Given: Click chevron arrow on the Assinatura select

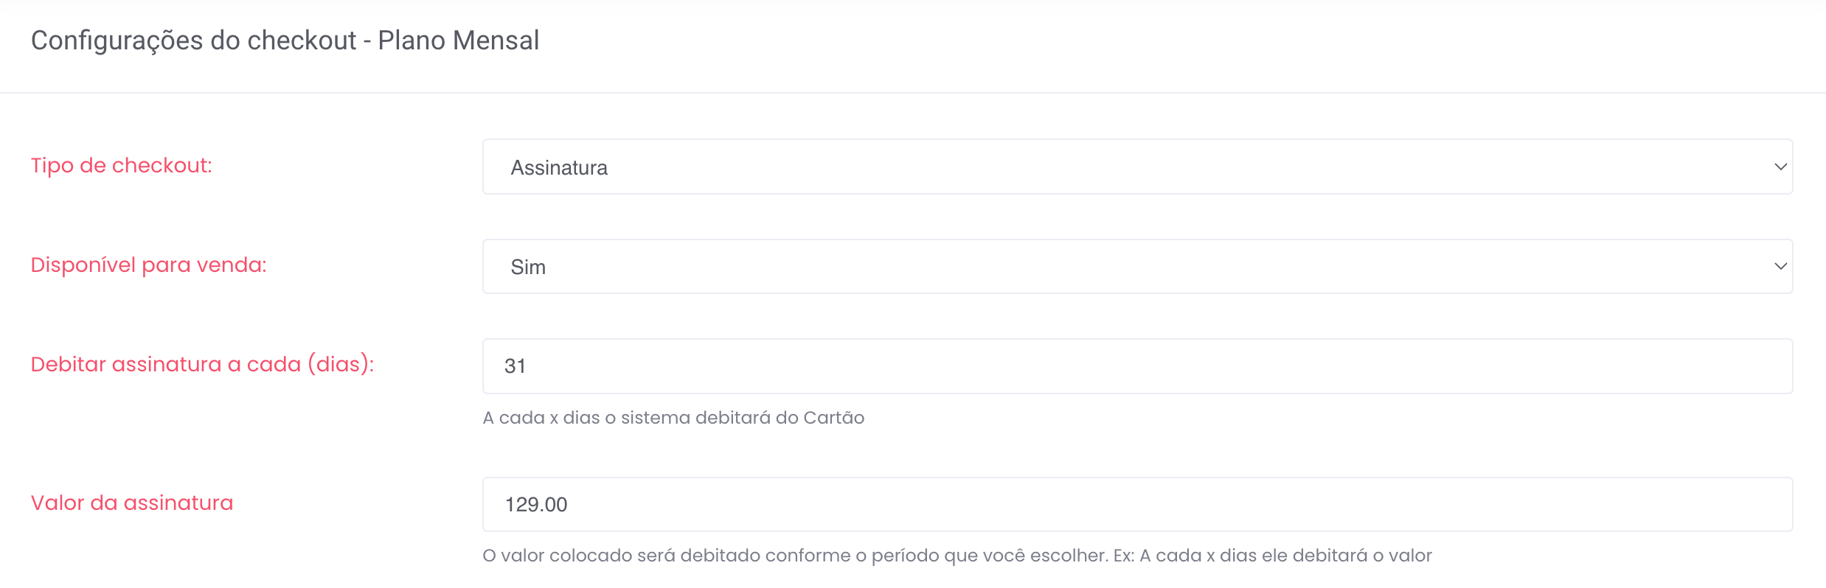Looking at the screenshot, I should 1780,167.
